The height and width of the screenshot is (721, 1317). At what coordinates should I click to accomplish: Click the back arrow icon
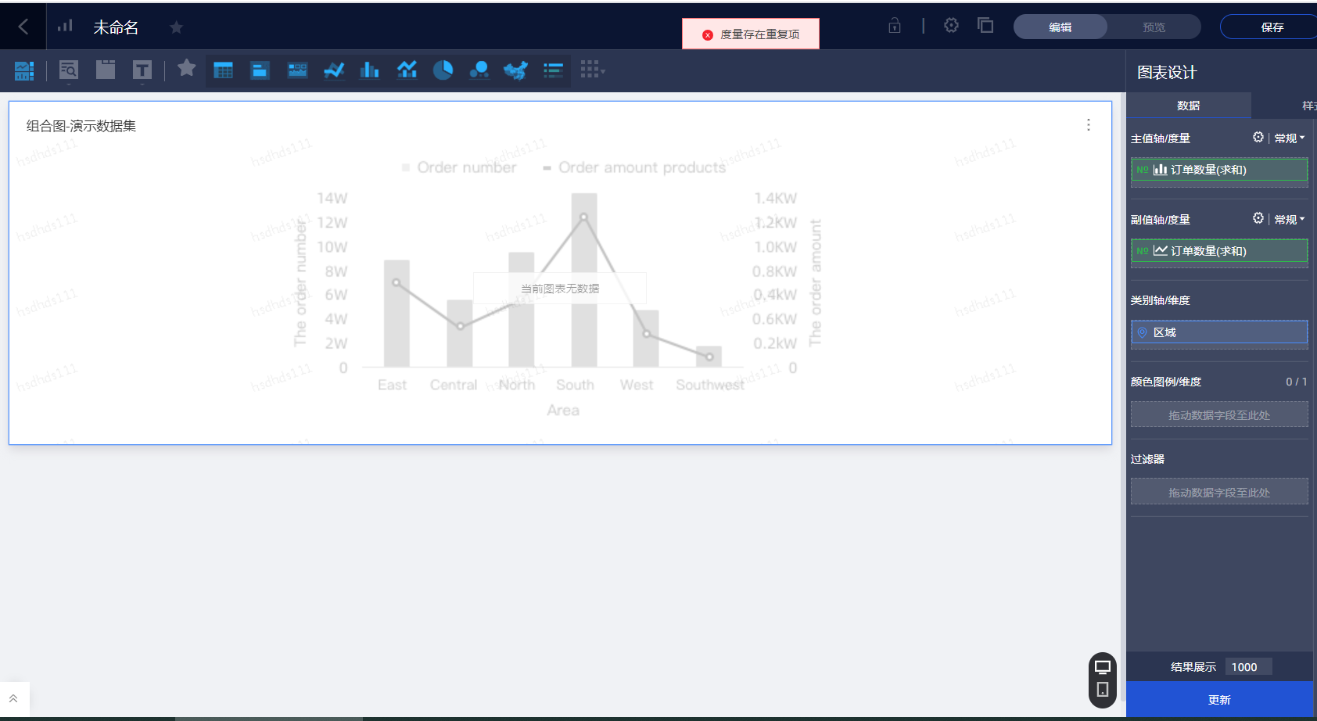[x=23, y=27]
